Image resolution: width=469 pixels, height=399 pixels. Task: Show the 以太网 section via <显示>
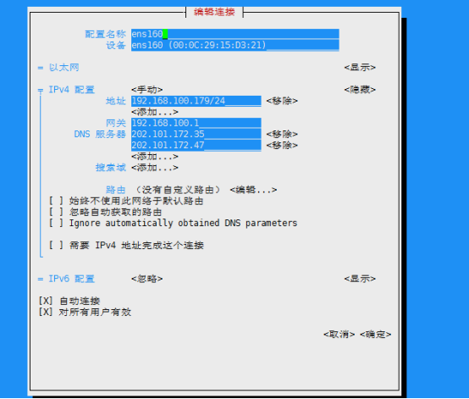point(360,68)
